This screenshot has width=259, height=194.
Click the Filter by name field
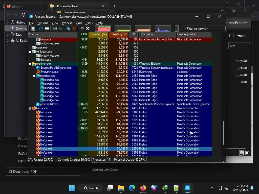204,29
